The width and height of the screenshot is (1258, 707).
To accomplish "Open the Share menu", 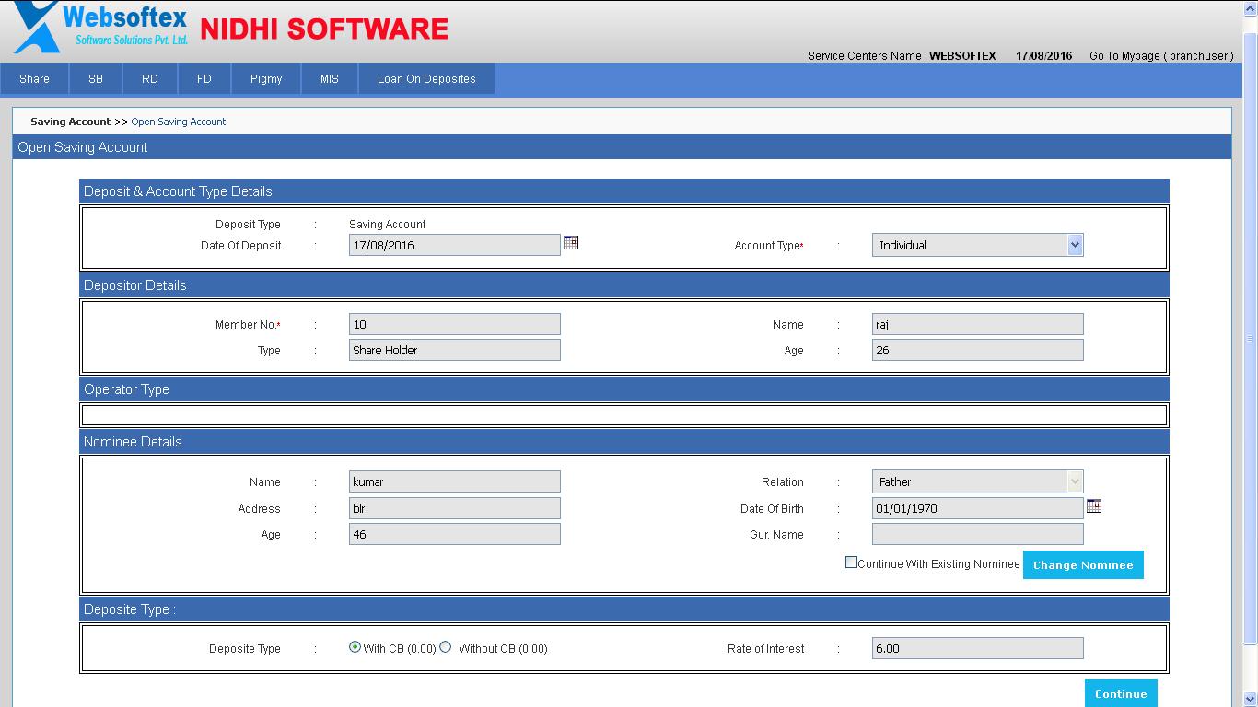I will point(34,78).
